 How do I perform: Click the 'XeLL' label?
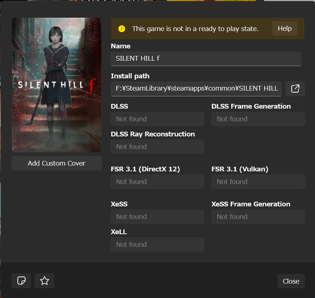coord(119,232)
